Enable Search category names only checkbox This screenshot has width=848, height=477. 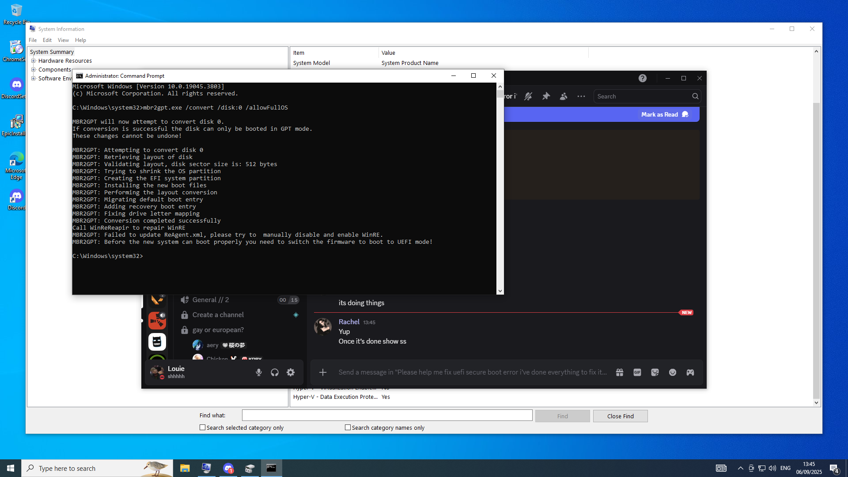pyautogui.click(x=348, y=428)
